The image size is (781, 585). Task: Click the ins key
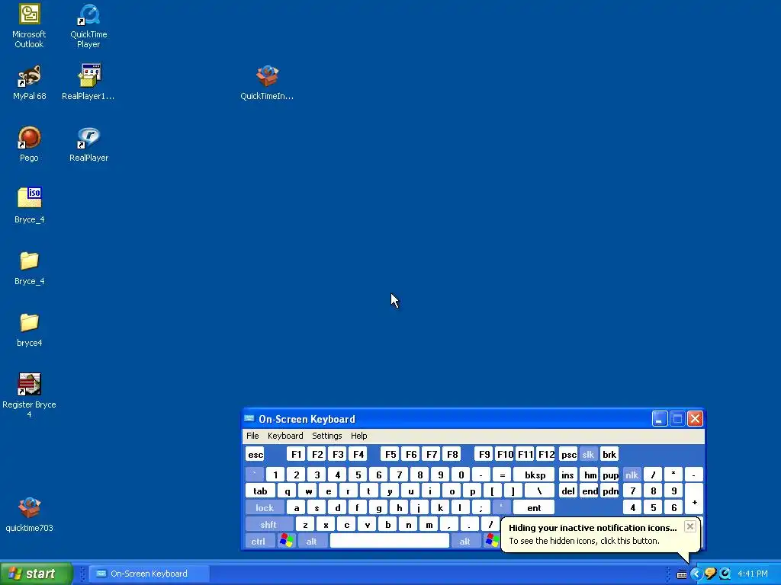pos(567,475)
